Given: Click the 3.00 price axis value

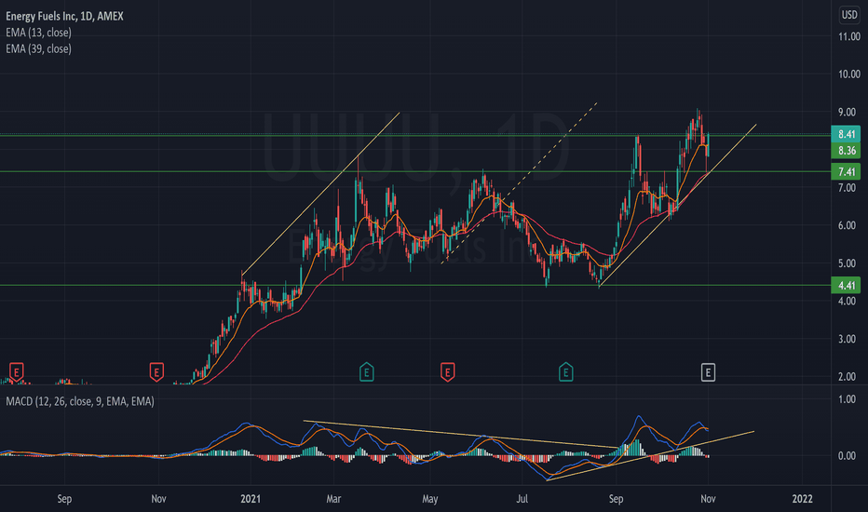Looking at the screenshot, I should [847, 339].
